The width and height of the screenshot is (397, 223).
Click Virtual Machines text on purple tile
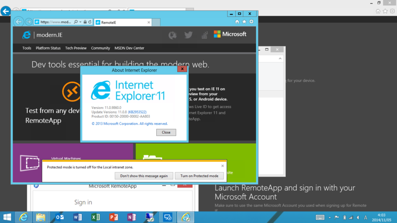point(66,158)
